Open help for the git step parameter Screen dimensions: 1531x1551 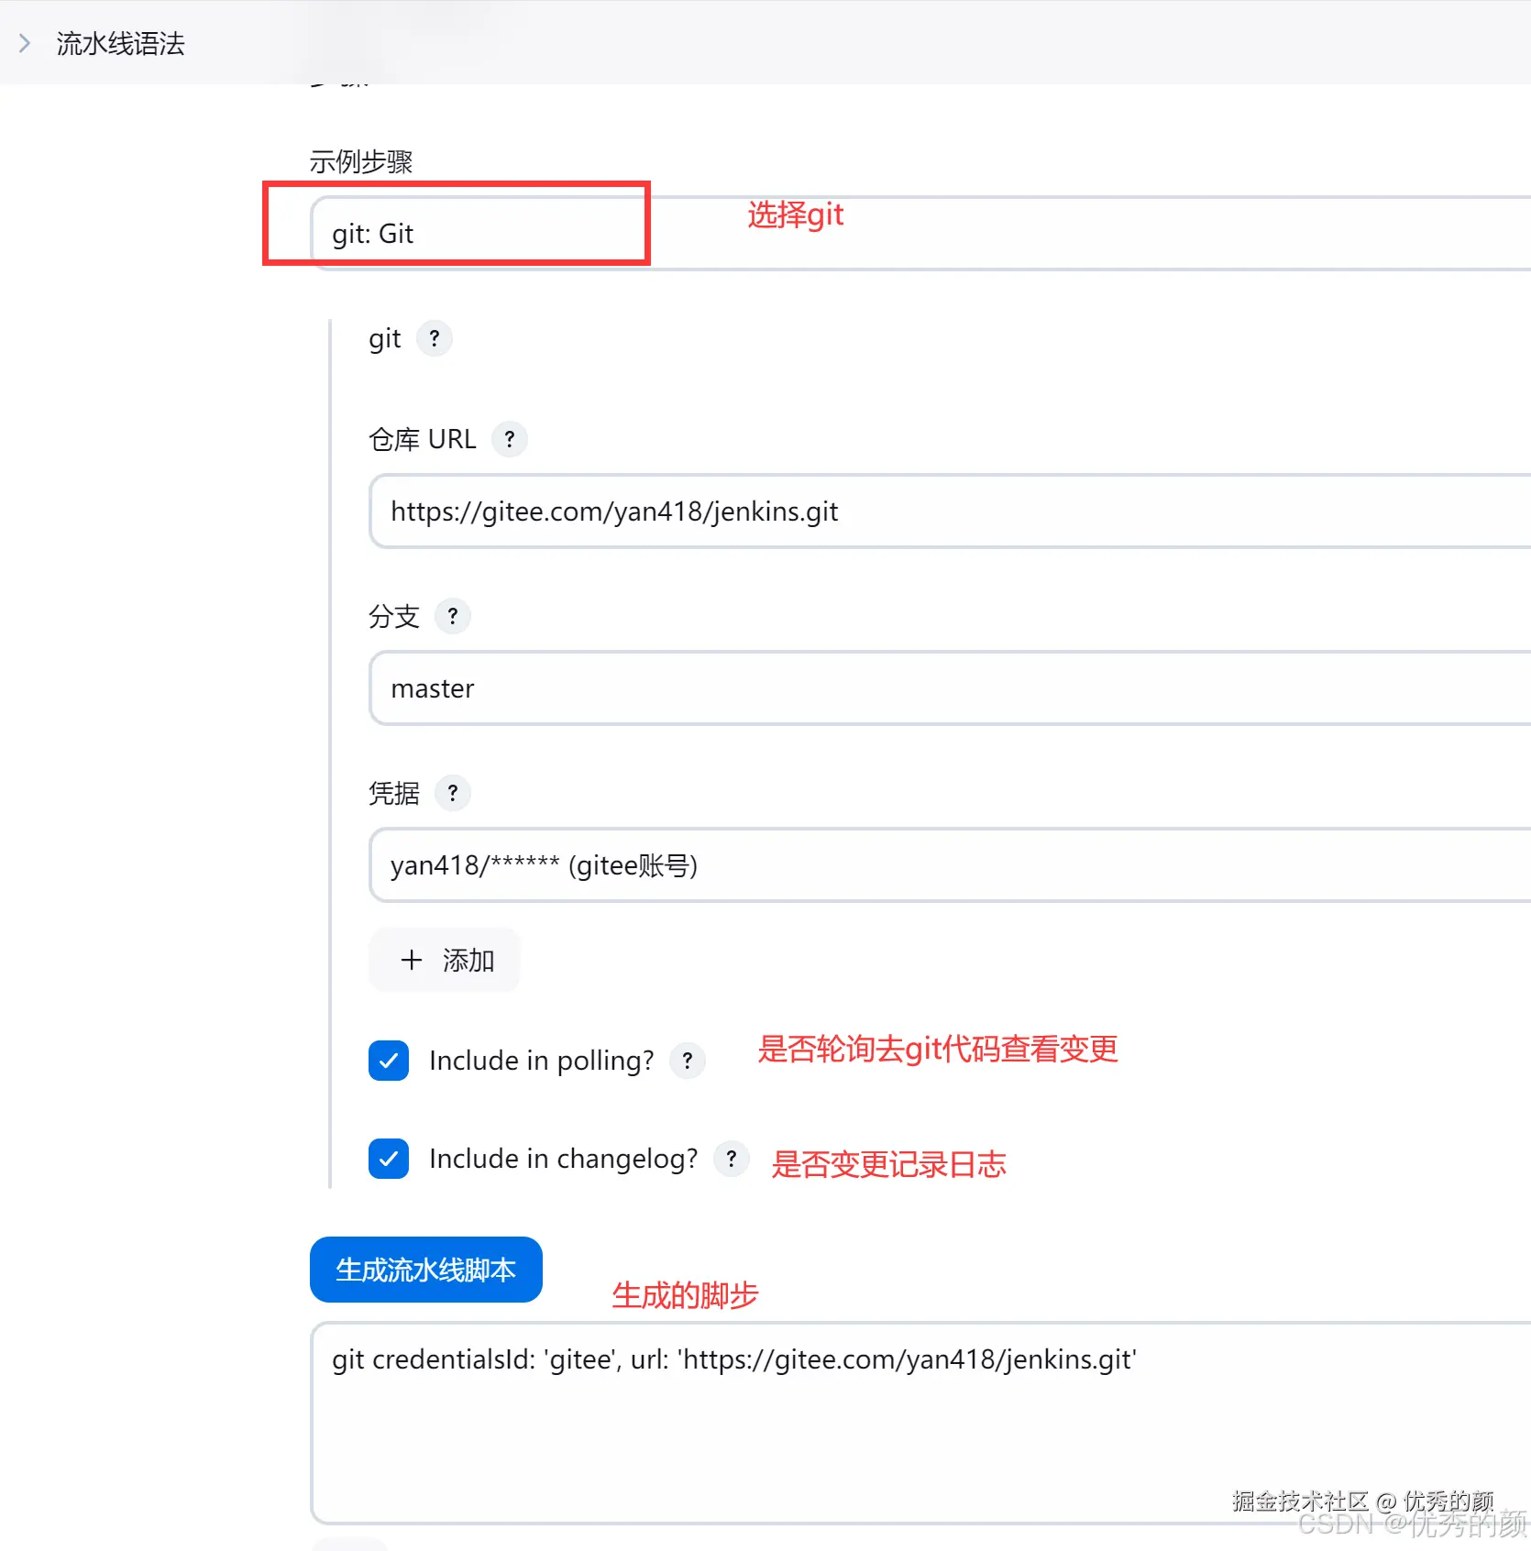coord(435,338)
